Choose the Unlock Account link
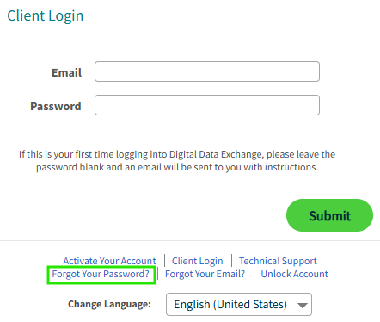Viewport: 380px width, 322px height. pos(294,274)
